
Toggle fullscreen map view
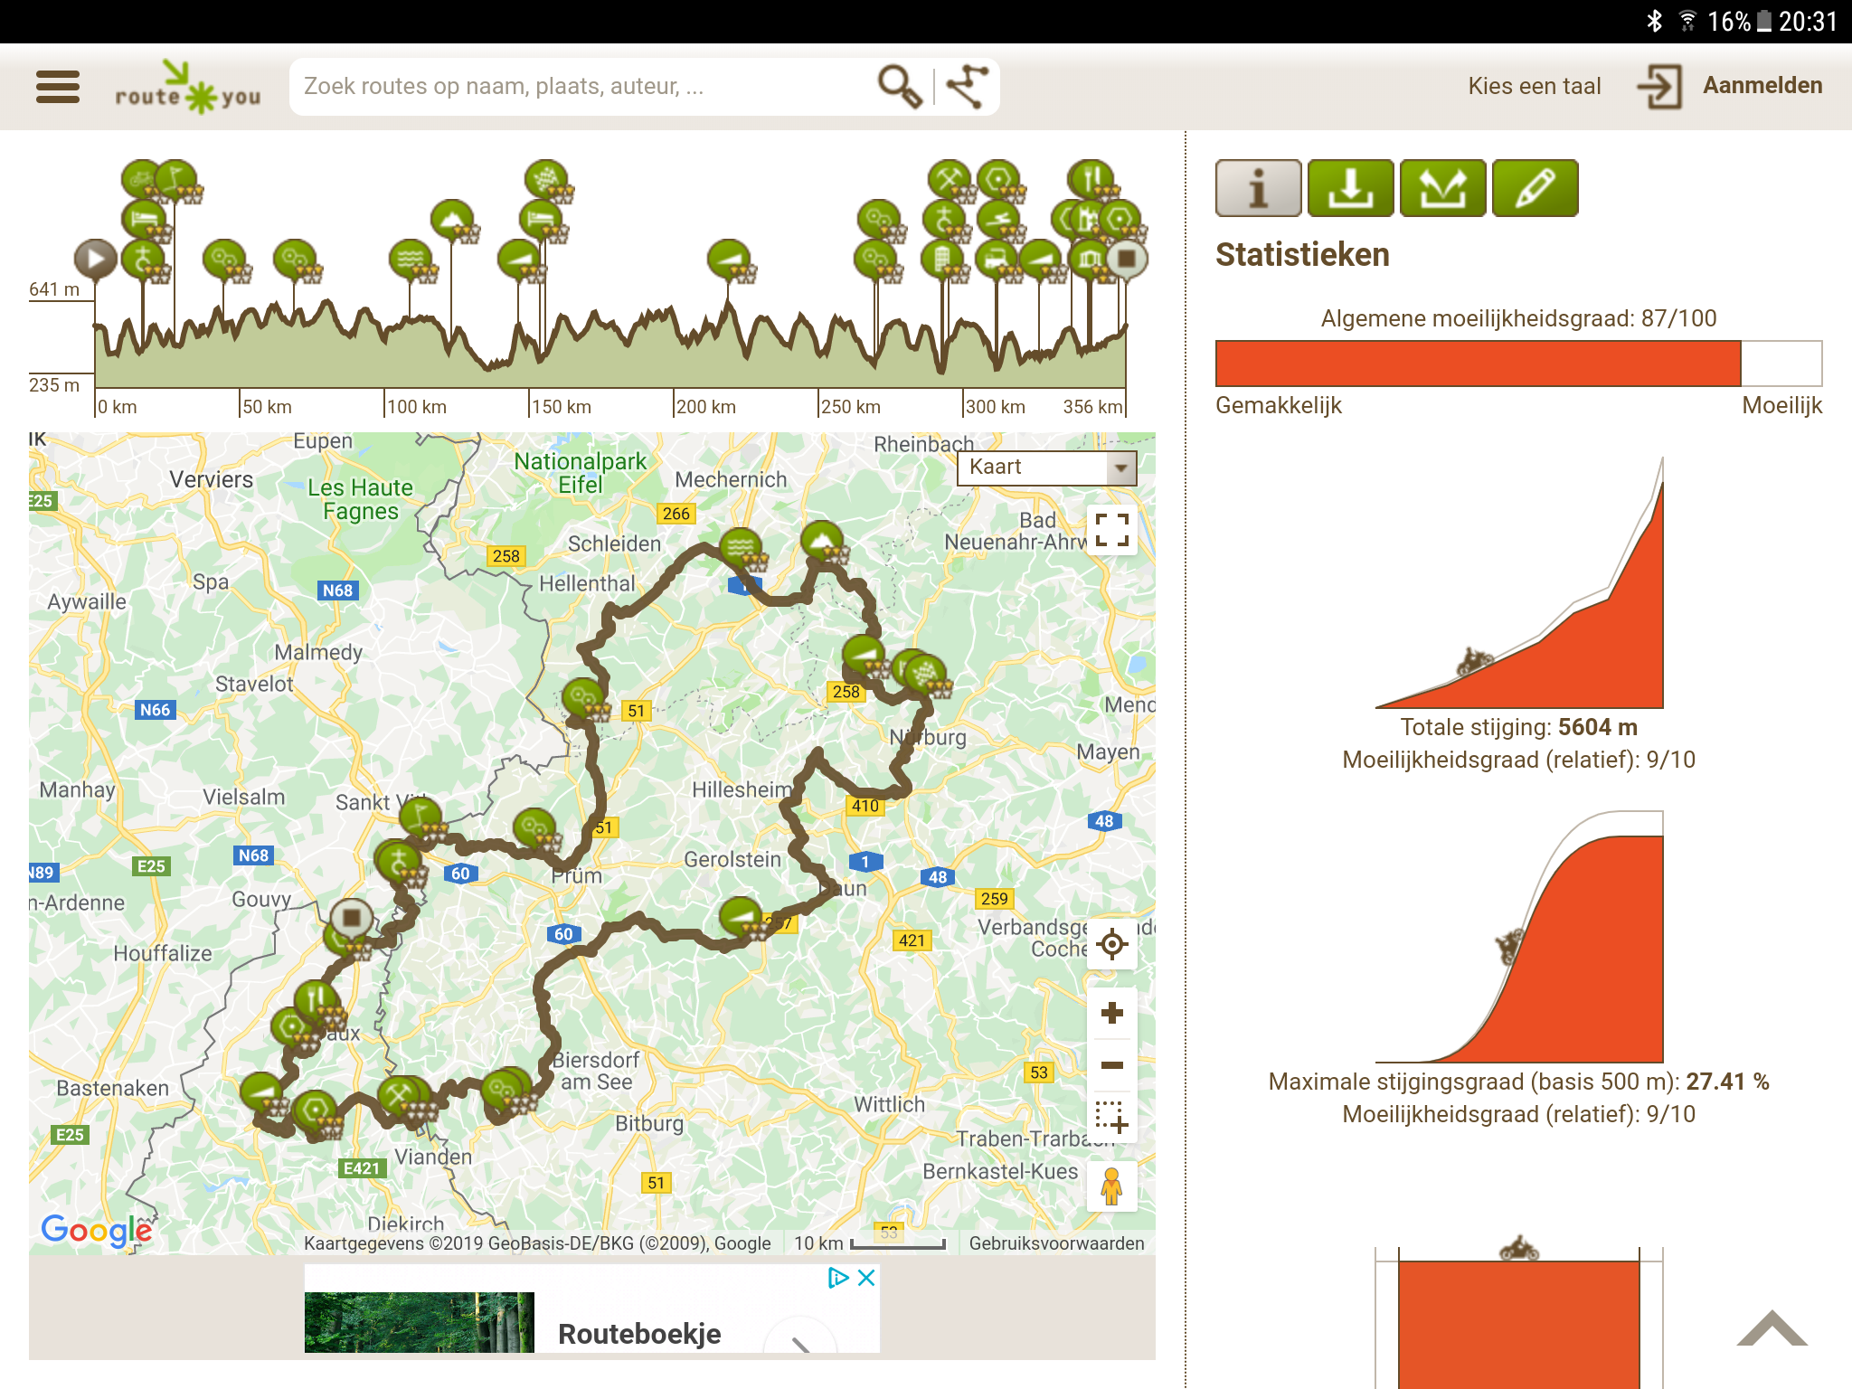(1111, 530)
